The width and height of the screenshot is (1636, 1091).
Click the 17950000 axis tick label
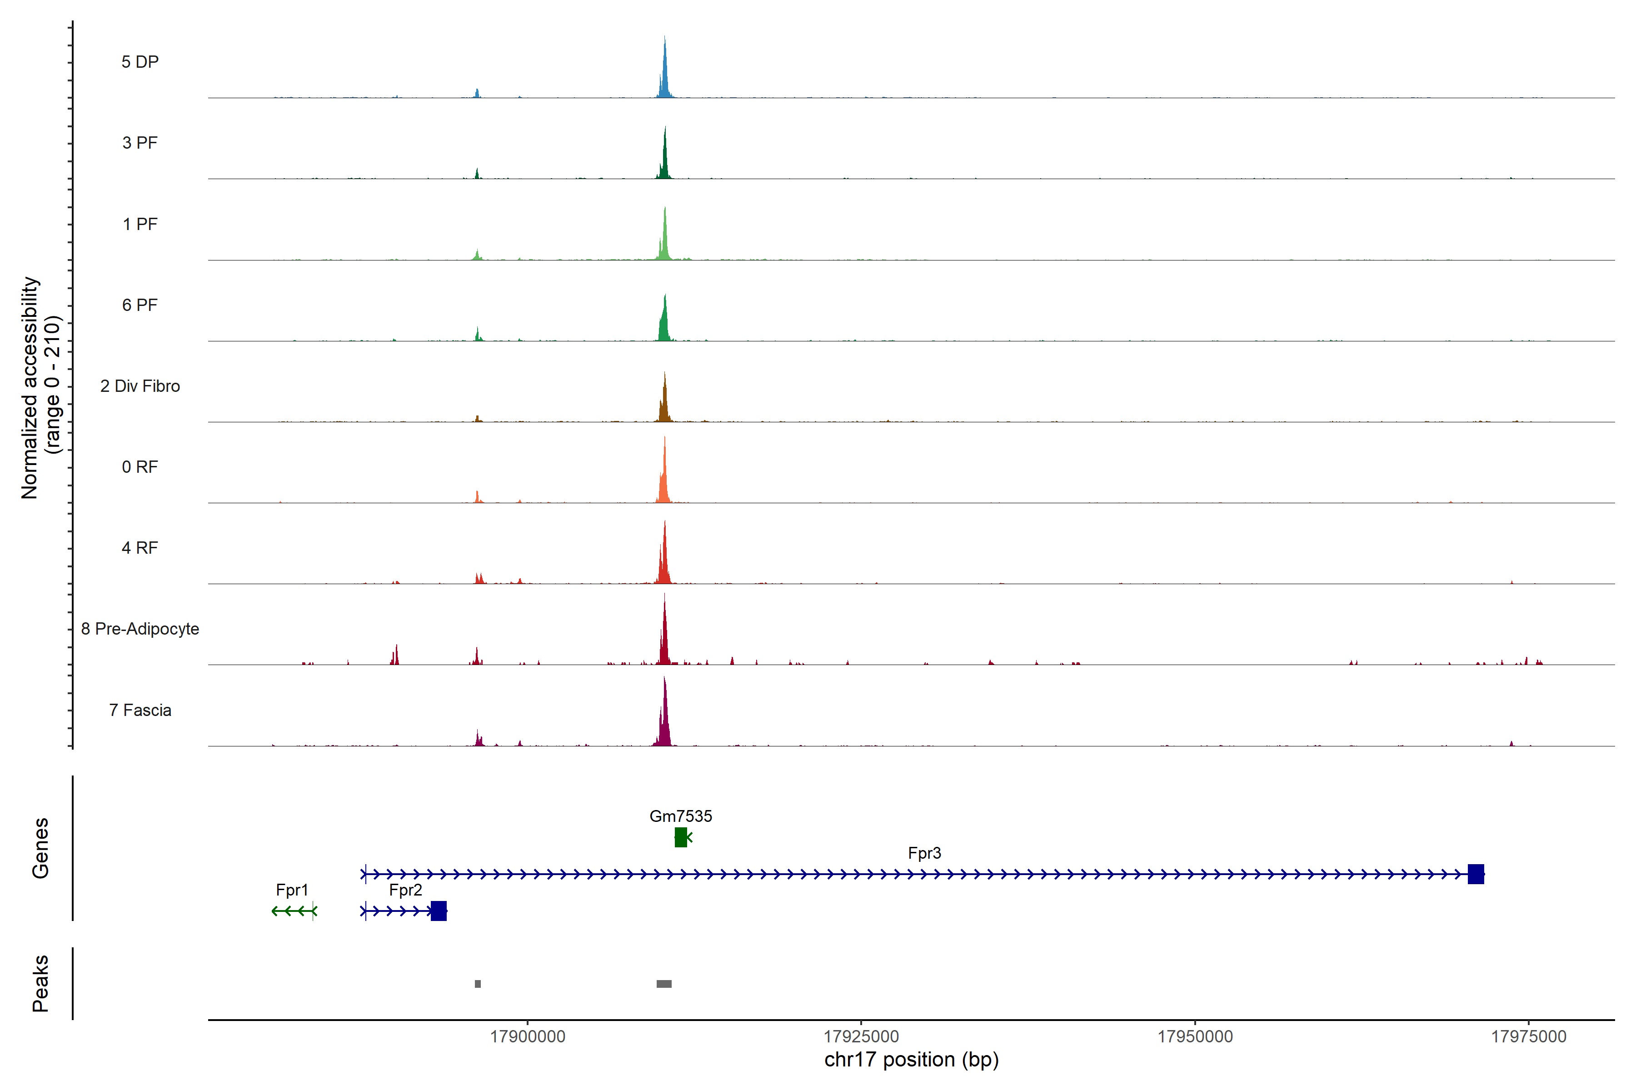(1195, 1037)
